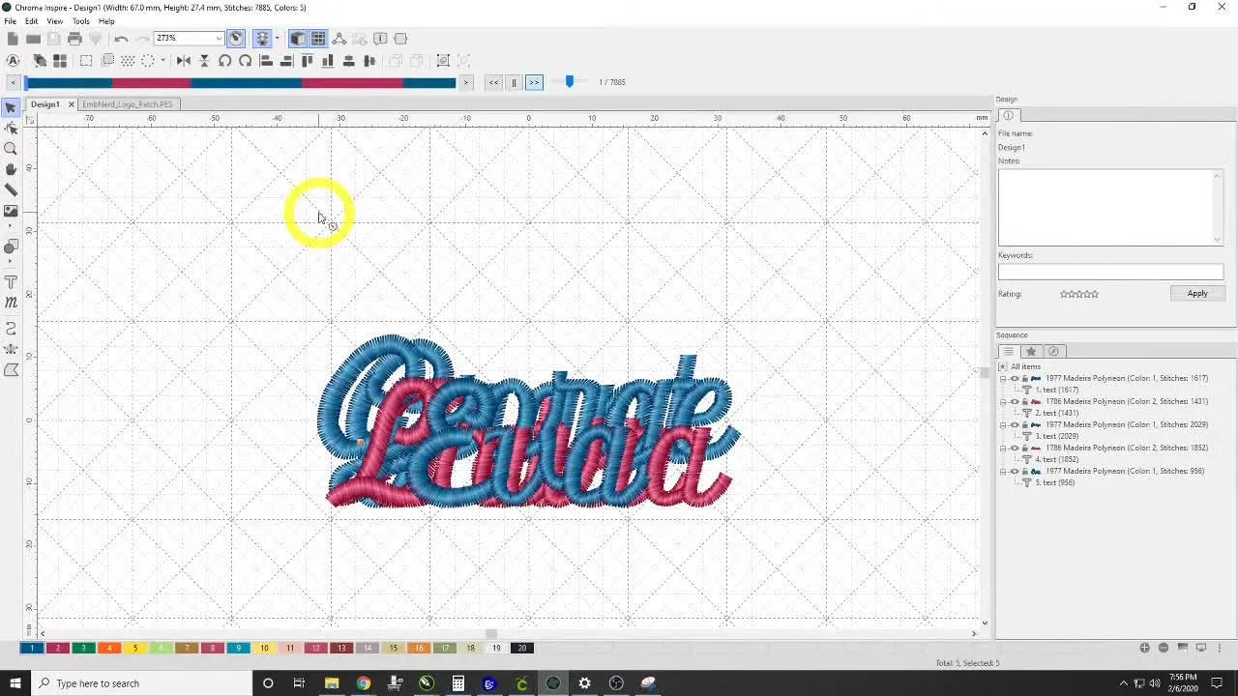Step stitch bar right arrow
This screenshot has width=1238, height=696.
pos(466,82)
